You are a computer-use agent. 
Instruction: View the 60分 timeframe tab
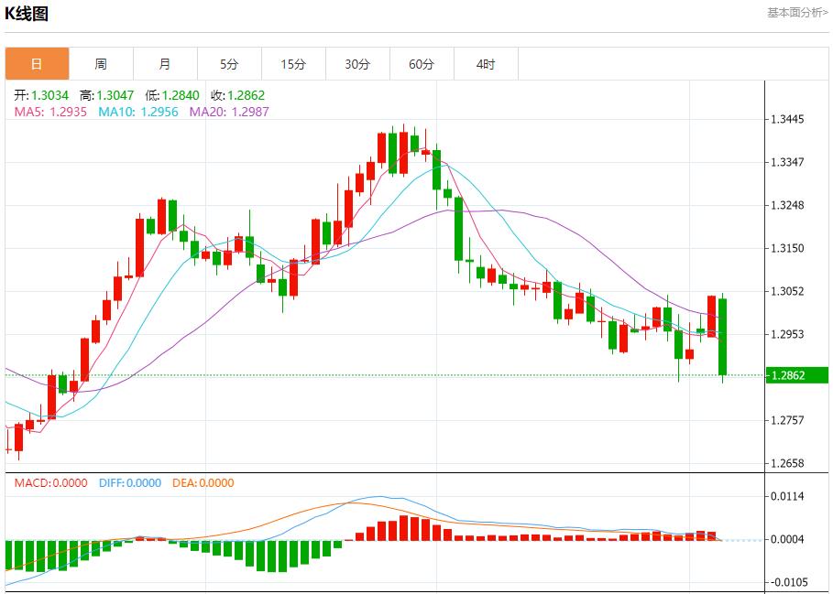[x=422, y=64]
